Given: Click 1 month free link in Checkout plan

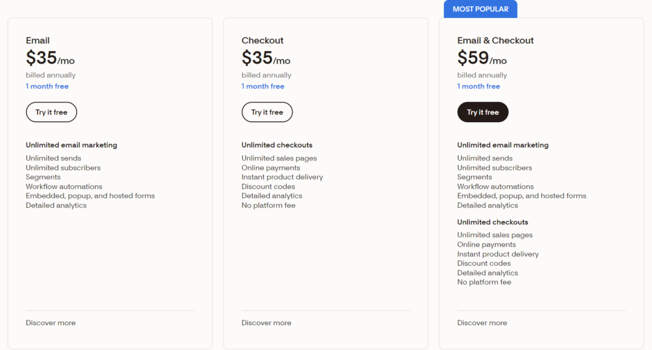Looking at the screenshot, I should tap(263, 86).
